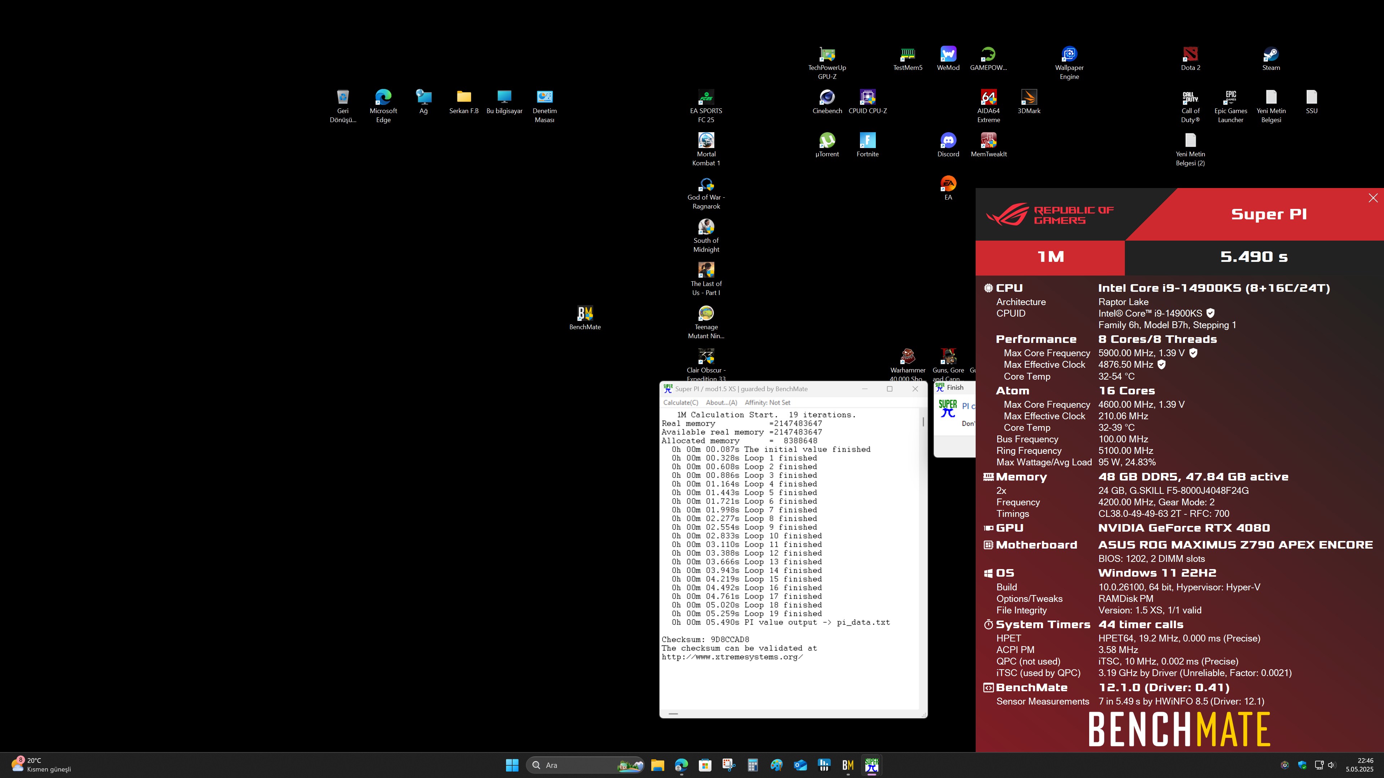Click the Memory timings CL38.0-49-49-63 value
The image size is (1384, 778).
click(1163, 513)
